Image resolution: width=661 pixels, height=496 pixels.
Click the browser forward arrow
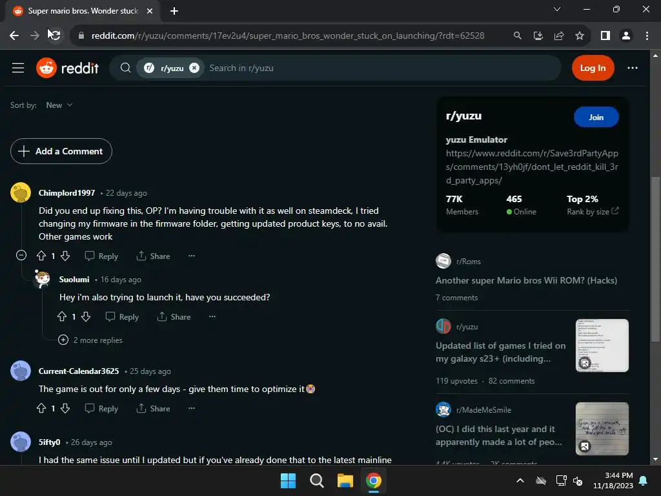point(35,36)
